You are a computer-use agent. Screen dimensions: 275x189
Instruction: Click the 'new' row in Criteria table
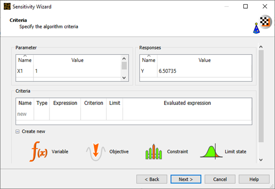[134, 114]
